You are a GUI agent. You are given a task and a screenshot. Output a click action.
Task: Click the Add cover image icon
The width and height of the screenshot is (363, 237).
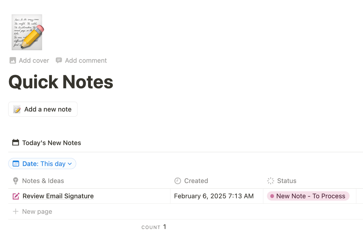13,60
